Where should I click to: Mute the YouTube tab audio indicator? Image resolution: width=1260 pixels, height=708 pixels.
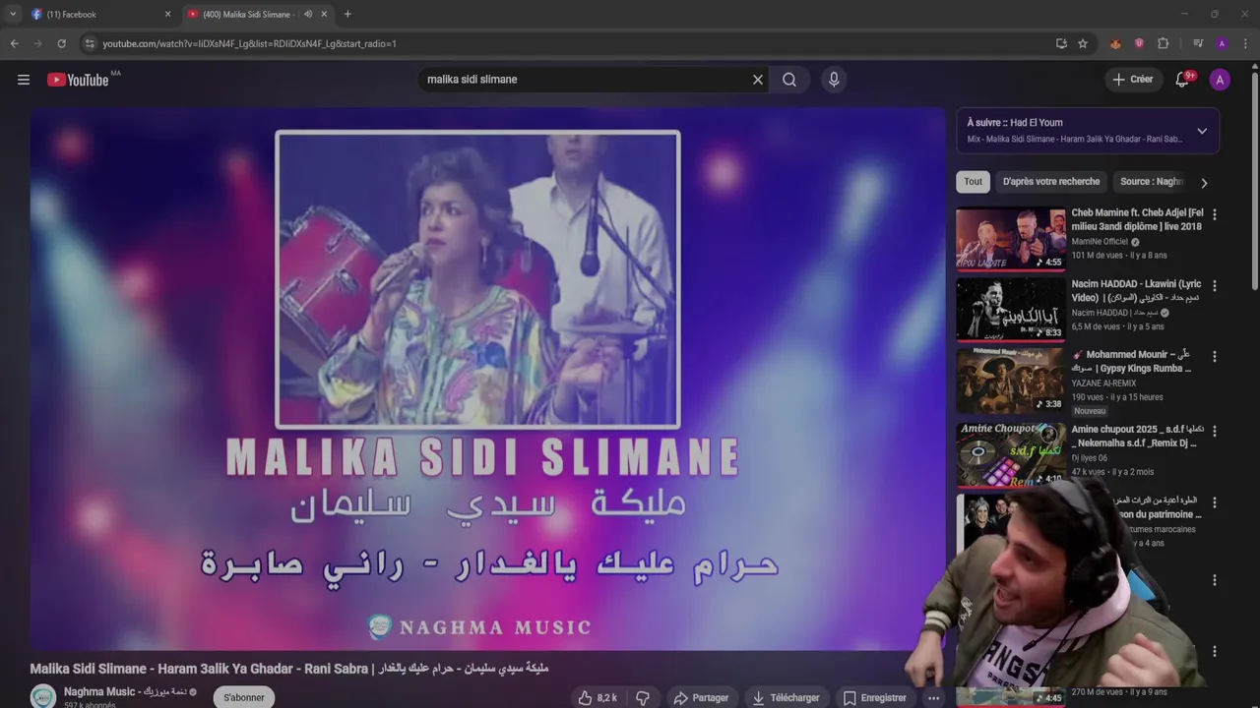coord(308,14)
